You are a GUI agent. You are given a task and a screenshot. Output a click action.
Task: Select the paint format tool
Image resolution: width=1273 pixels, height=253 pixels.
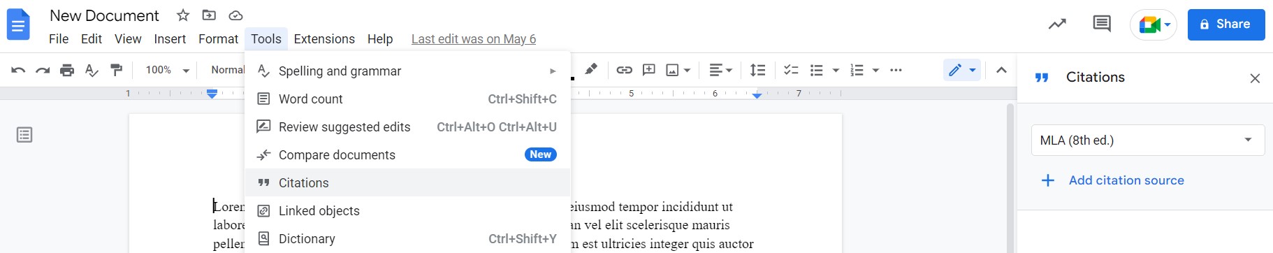[117, 70]
